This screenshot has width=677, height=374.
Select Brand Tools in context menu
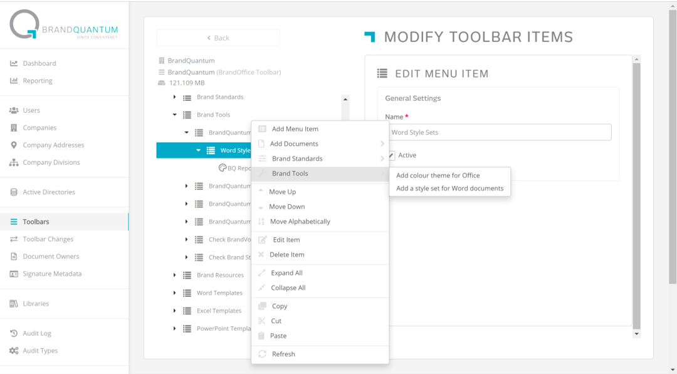(x=320, y=174)
